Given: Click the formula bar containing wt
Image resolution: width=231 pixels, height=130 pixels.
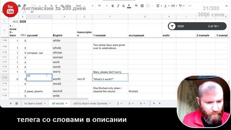Looking at the screenshot, I should (x=127, y=12).
